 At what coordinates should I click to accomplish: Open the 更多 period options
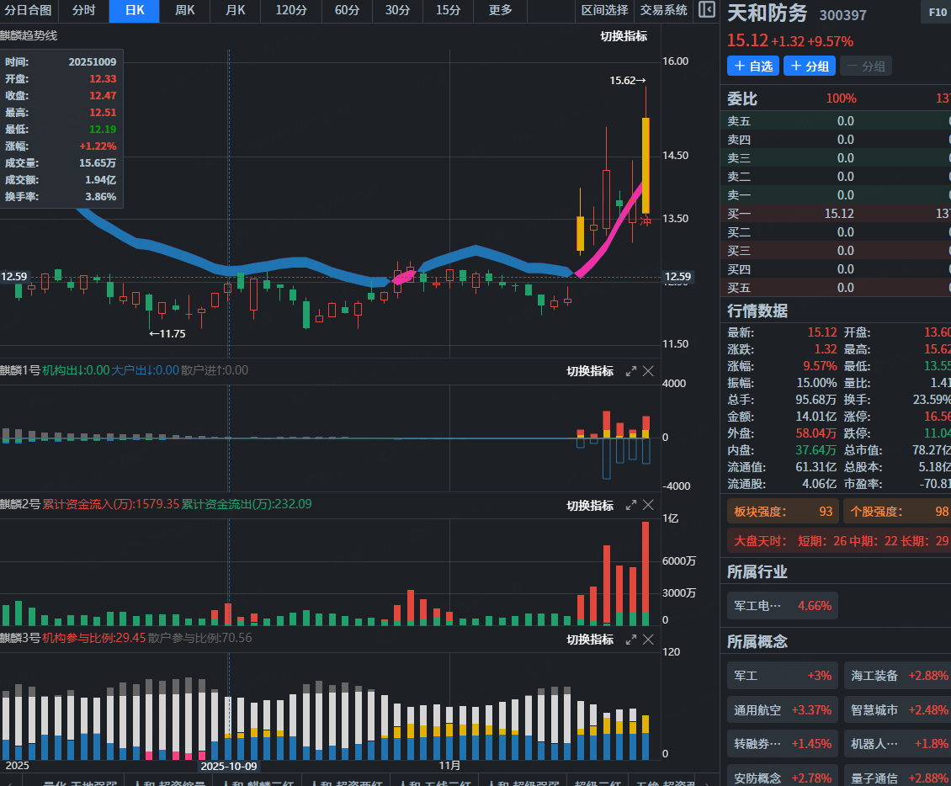[x=500, y=11]
